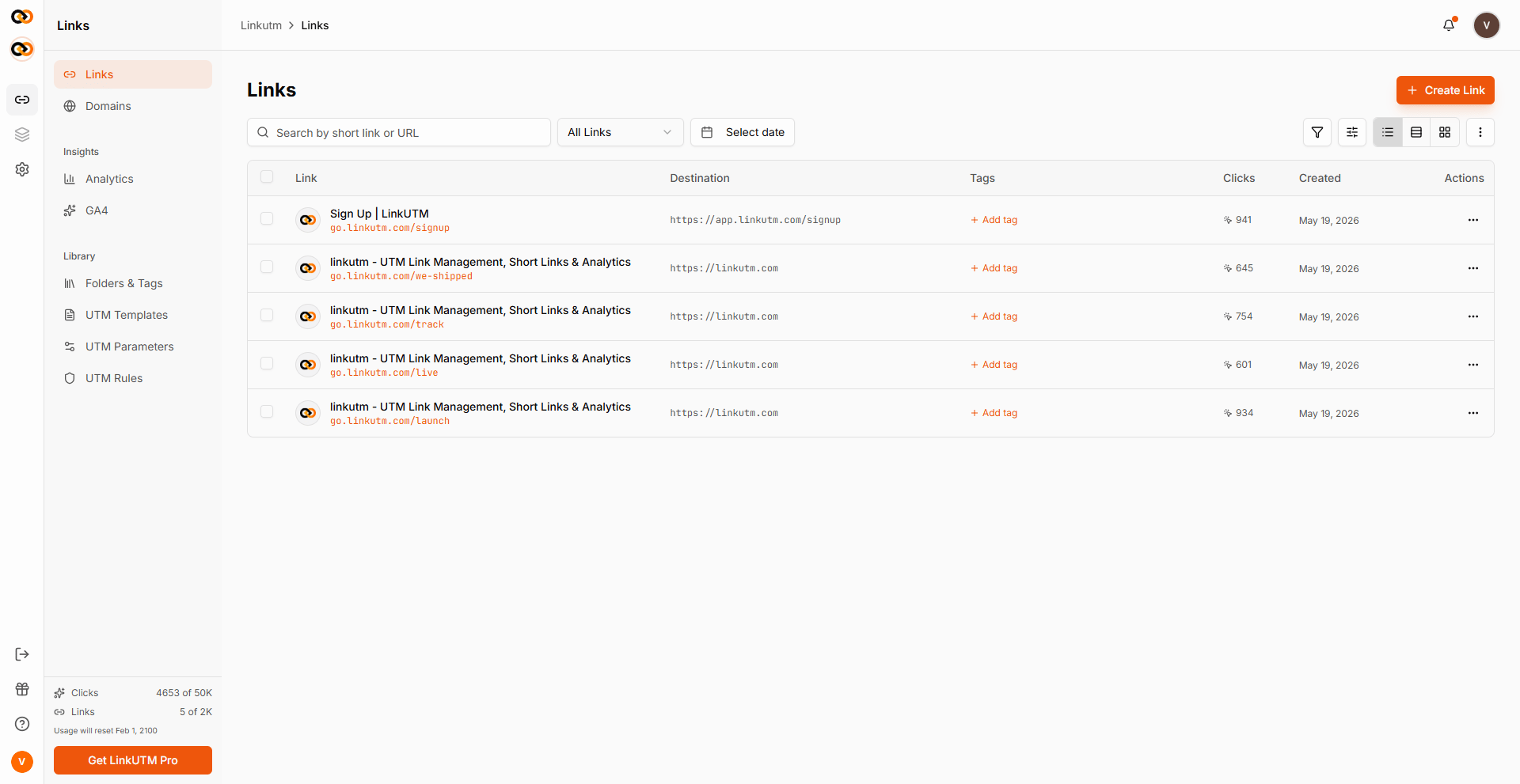Image resolution: width=1520 pixels, height=784 pixels.
Task: Check the go.linkutm.com/launch row checkbox
Action: point(267,411)
